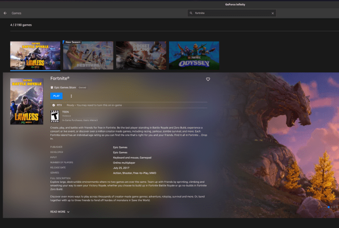Click the developer value Epic Games
Viewport: 339px width, 228px height.
120,153
